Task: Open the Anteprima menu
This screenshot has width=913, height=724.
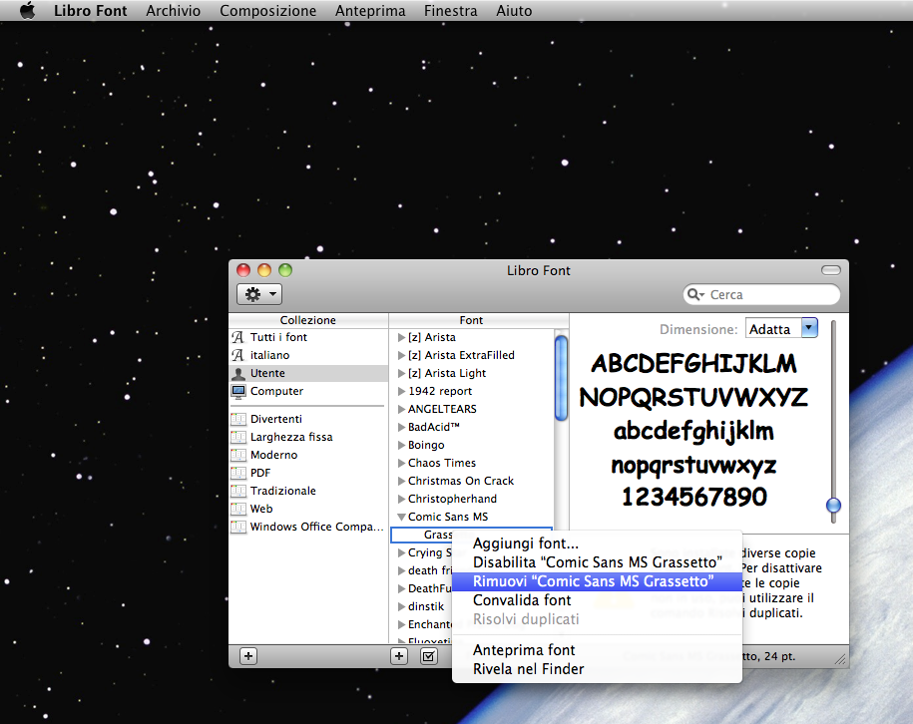Action: pyautogui.click(x=370, y=11)
